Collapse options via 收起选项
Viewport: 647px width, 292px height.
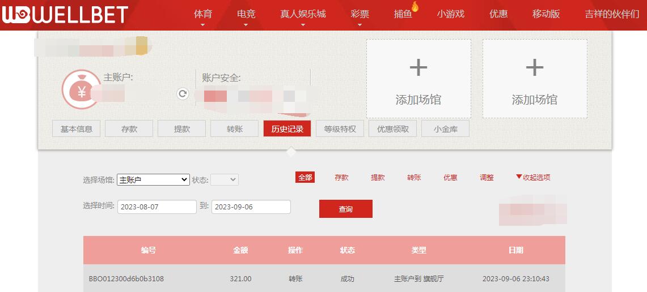[x=532, y=178]
